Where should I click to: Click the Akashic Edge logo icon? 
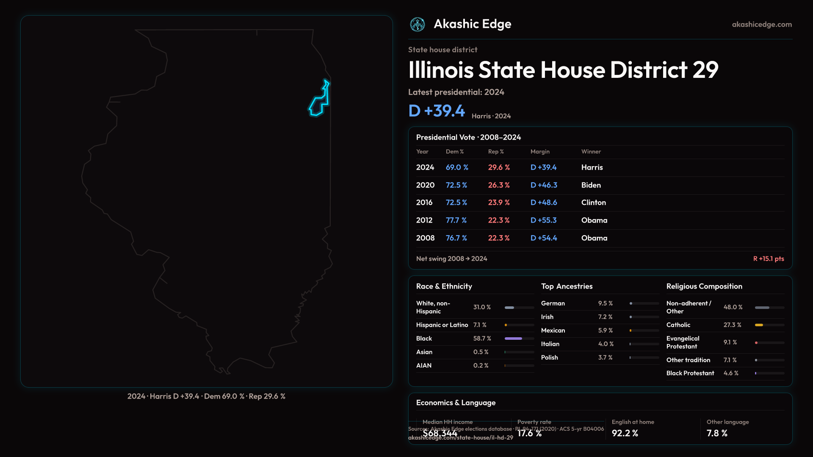click(x=418, y=25)
